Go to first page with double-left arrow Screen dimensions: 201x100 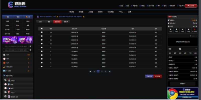pos(90,71)
